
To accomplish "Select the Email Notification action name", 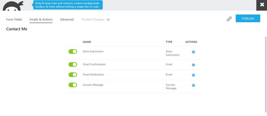I will coord(93,74).
